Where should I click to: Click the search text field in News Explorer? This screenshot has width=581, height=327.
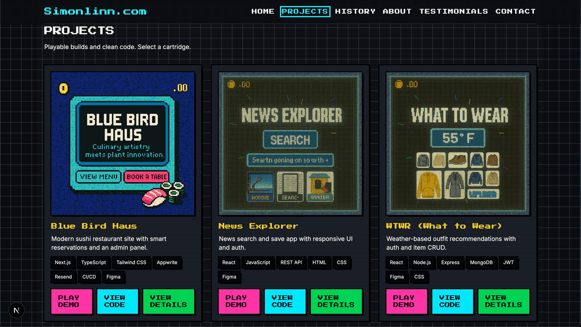click(290, 160)
